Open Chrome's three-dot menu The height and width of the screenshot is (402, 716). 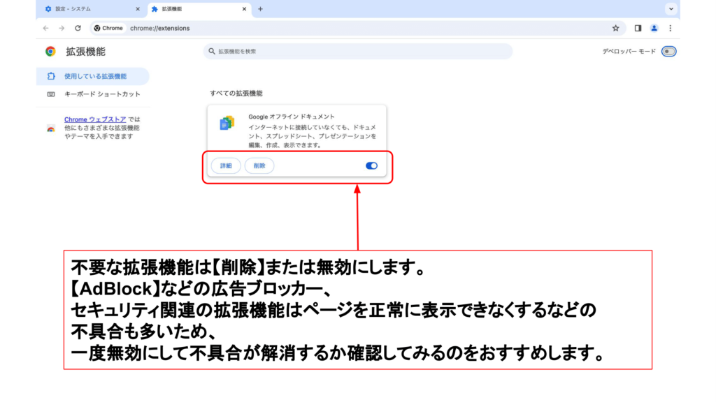pos(671,28)
